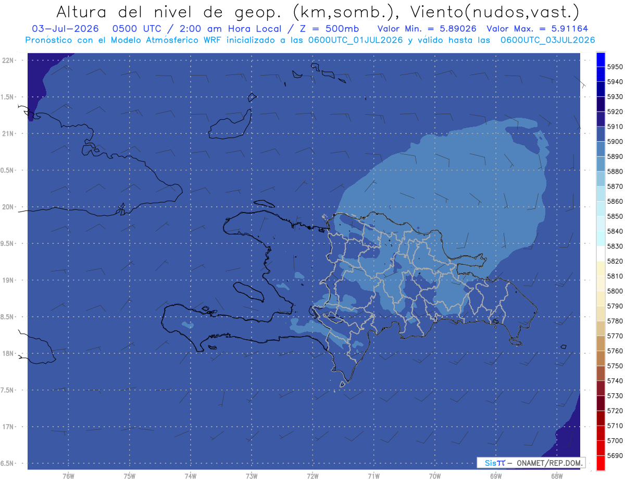Pick the legend swatch between 5910 and 5900
The image size is (625, 483).
pyautogui.click(x=601, y=134)
